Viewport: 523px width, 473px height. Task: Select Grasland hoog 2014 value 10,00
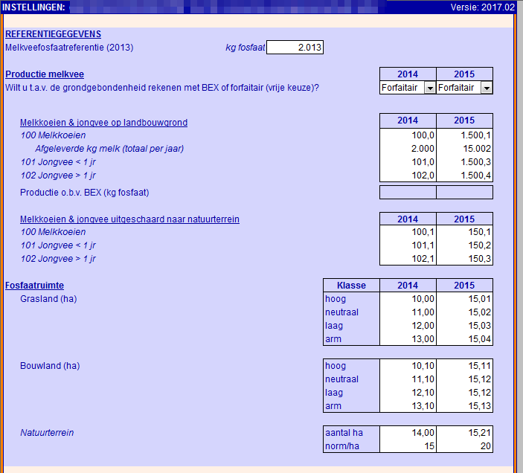[408, 299]
